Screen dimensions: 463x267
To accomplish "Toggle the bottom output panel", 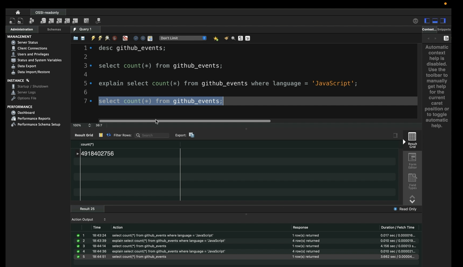I will coord(435,21).
